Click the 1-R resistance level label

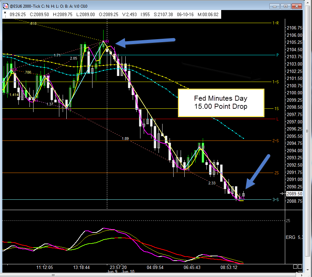click(x=275, y=23)
